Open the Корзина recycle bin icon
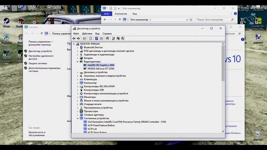Viewport: 267px width, 150px height. click(258, 136)
